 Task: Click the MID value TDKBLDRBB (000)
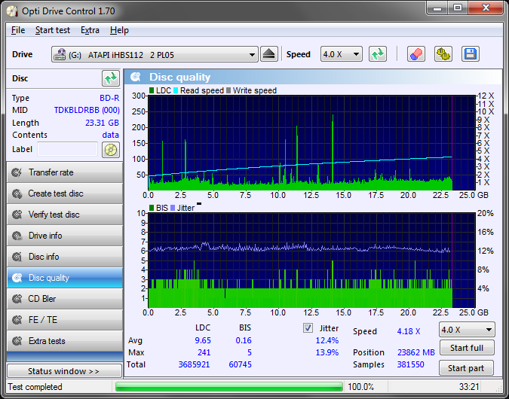87,110
